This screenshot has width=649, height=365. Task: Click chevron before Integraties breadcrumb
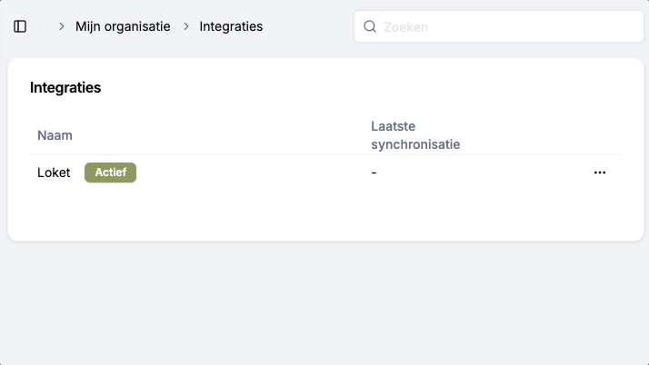186,26
